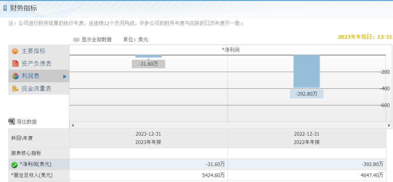Click the green checkmark beside 净利润

(x=14, y=165)
